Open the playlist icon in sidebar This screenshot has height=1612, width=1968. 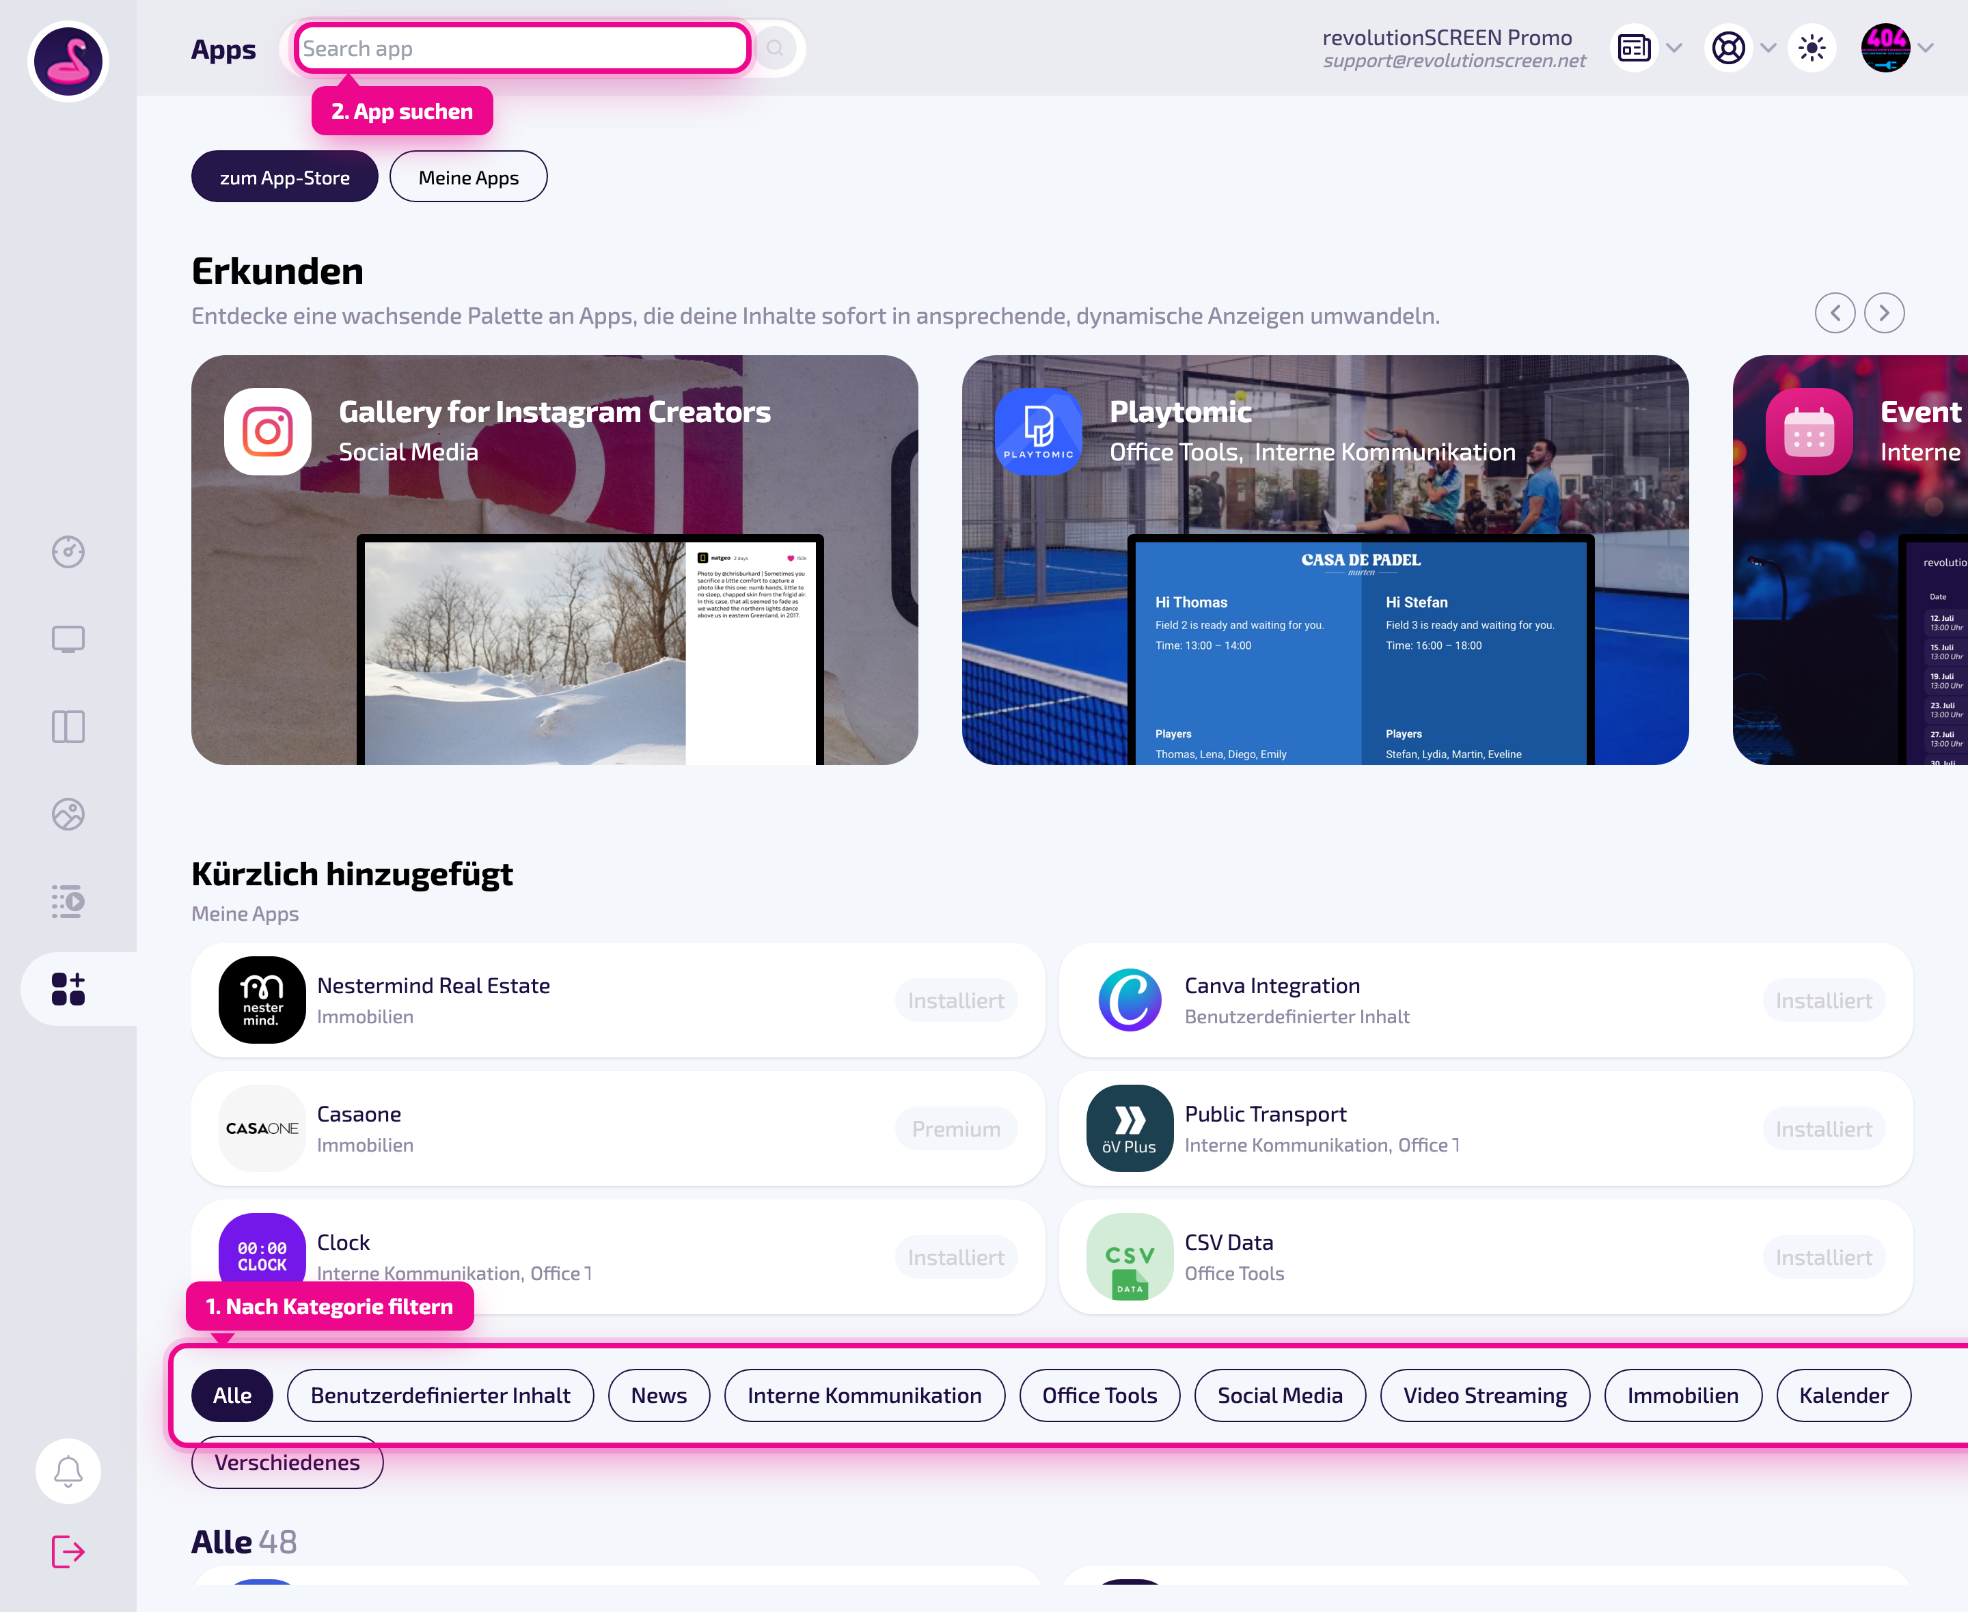(x=68, y=901)
